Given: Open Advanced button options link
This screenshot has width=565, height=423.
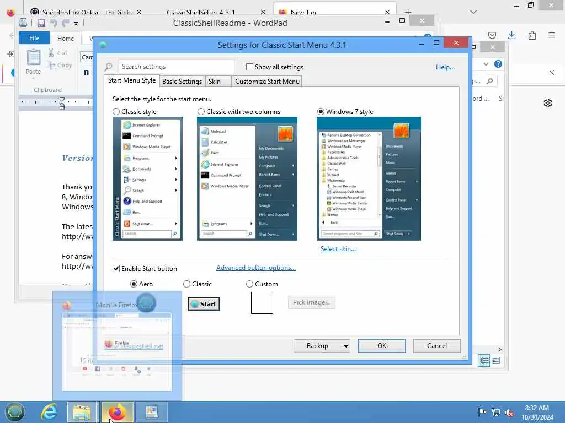Looking at the screenshot, I should tap(256, 268).
